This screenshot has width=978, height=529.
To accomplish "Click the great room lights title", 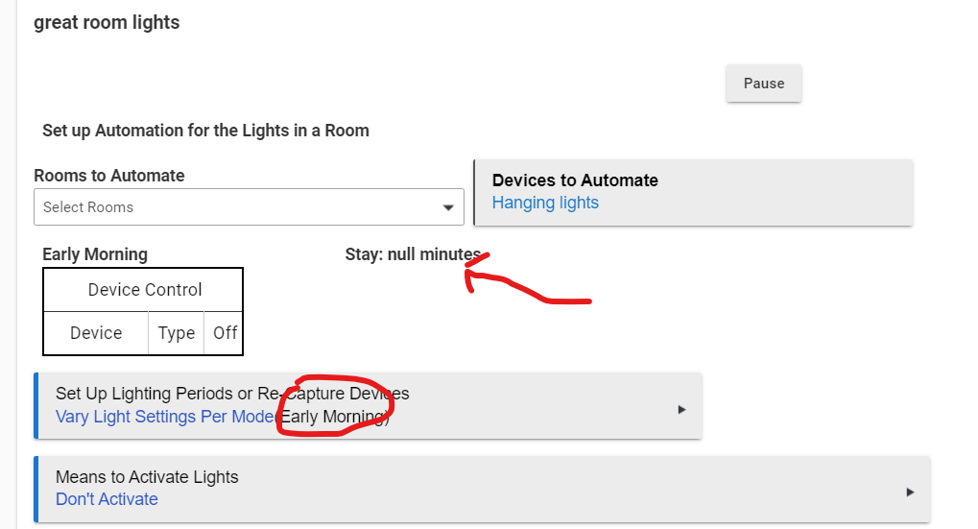I will tap(107, 22).
